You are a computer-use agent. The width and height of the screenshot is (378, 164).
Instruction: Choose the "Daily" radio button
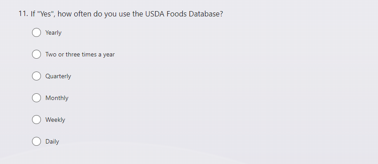coord(36,141)
